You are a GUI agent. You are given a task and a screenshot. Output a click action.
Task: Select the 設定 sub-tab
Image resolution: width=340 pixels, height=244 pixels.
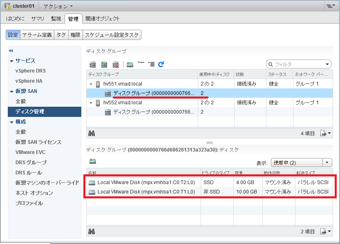coord(13,35)
